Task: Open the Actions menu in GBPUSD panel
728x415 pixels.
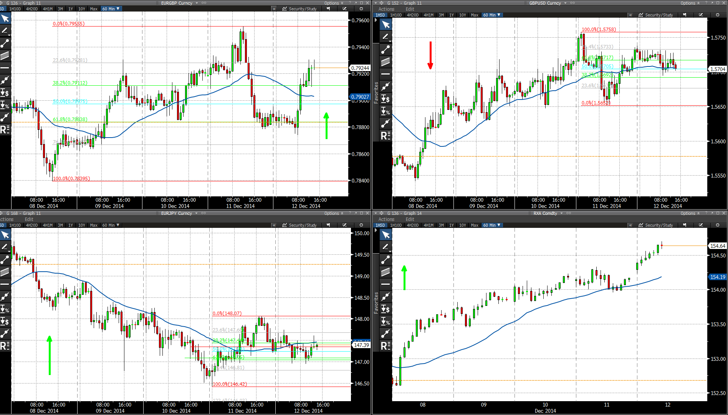Action: pos(386,9)
